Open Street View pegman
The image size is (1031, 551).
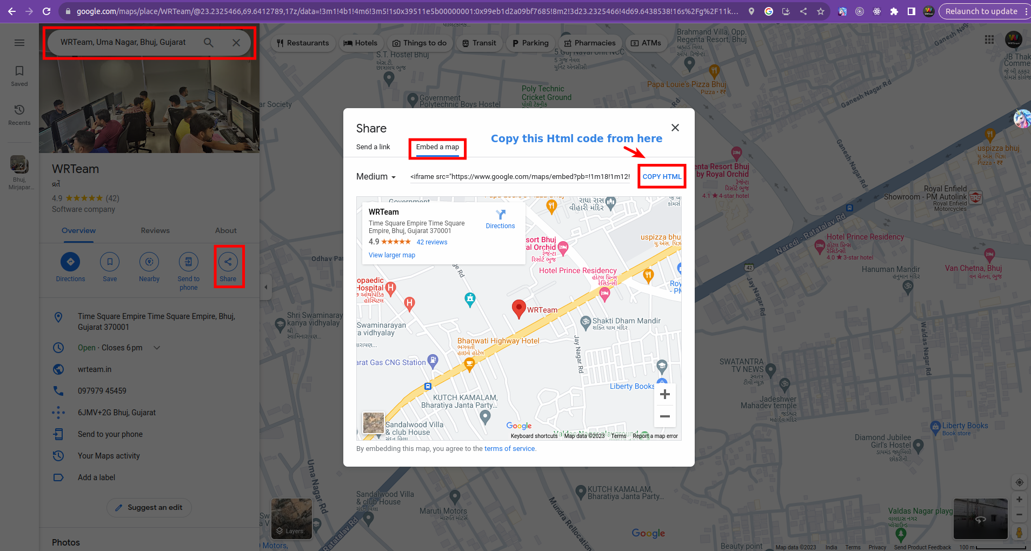coord(1019,533)
